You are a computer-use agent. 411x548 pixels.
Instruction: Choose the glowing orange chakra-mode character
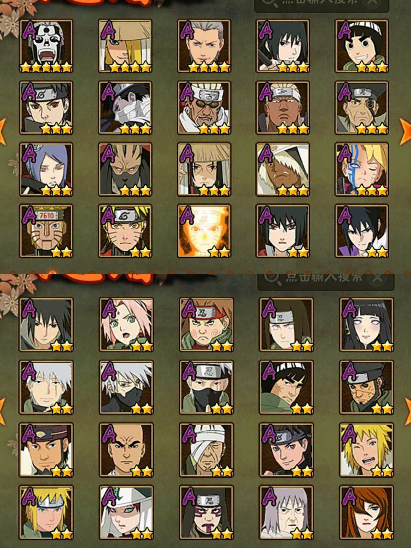(x=204, y=231)
